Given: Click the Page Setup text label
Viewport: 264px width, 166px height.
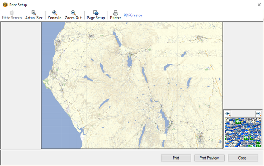Looking at the screenshot, I should [x=96, y=18].
